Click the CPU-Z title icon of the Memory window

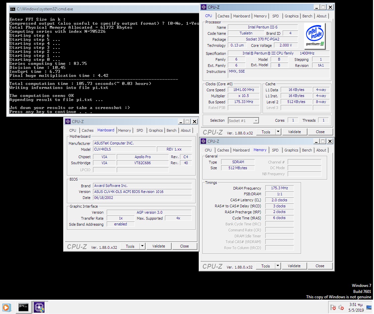203,141
